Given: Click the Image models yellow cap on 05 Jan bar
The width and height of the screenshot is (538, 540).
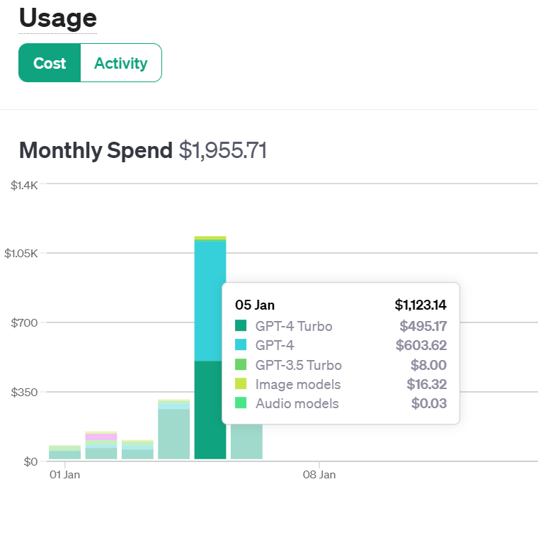Looking at the screenshot, I should pyautogui.click(x=210, y=238).
